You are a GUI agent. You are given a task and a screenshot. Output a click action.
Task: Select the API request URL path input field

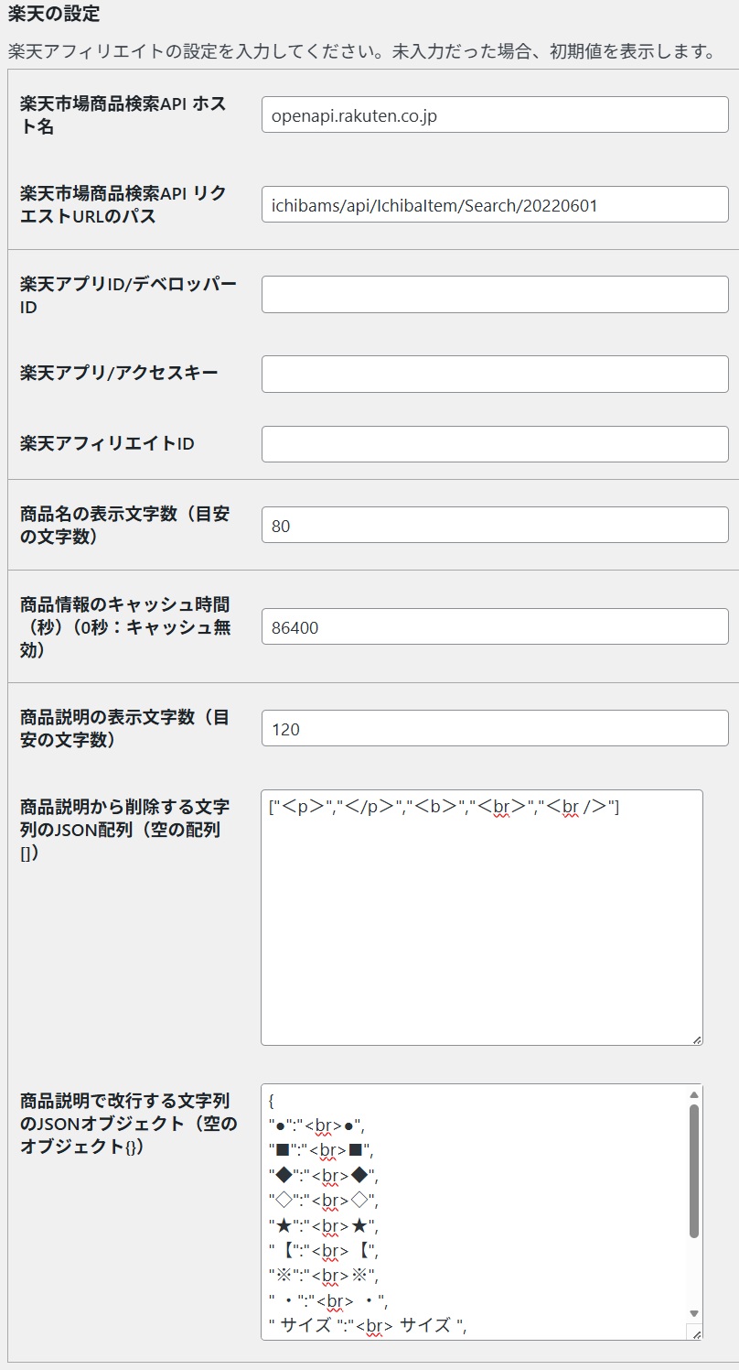coord(494,203)
